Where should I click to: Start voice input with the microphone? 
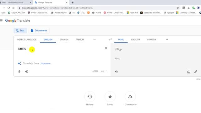pos(19,72)
